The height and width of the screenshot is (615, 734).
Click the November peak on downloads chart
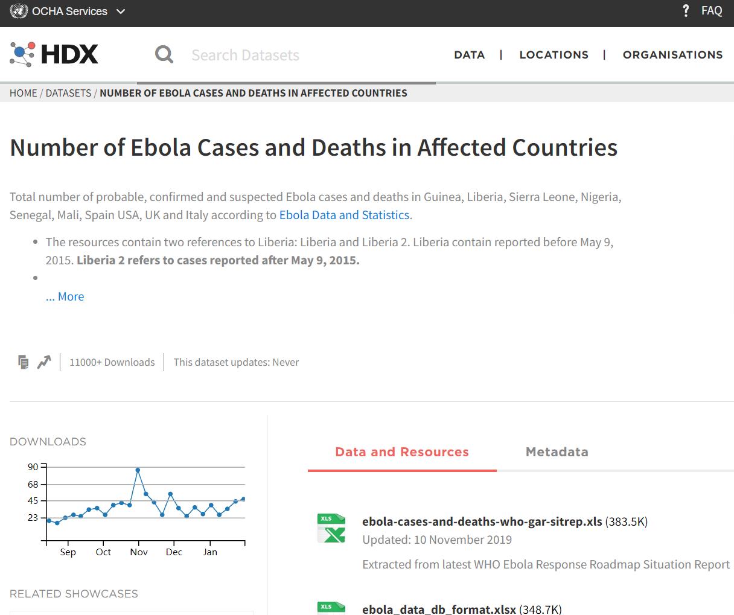[x=138, y=470]
